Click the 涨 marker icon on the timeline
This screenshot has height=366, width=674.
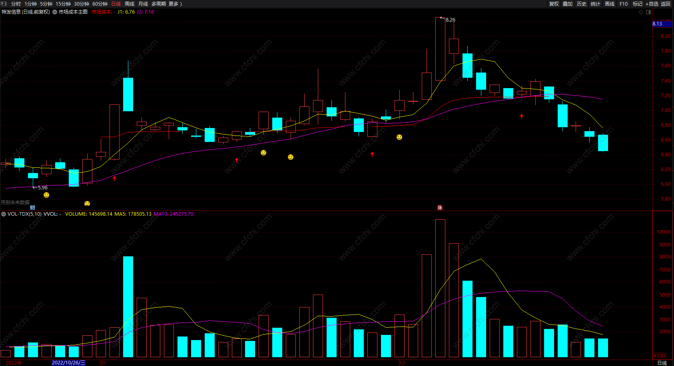(x=440, y=208)
